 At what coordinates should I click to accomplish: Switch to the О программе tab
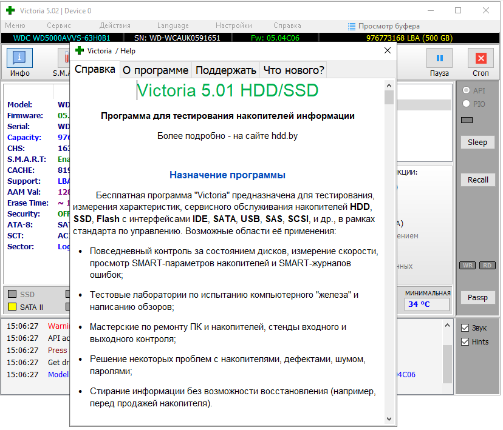[156, 70]
